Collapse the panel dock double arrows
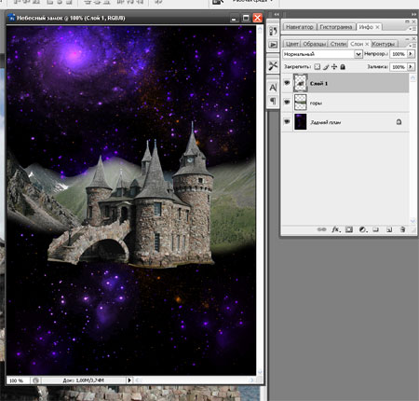 point(413,14)
